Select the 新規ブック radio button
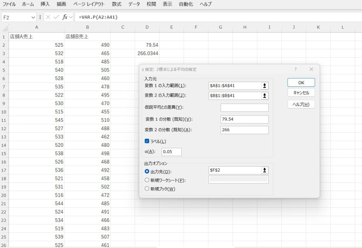The image size is (362, 248). pyautogui.click(x=147, y=189)
